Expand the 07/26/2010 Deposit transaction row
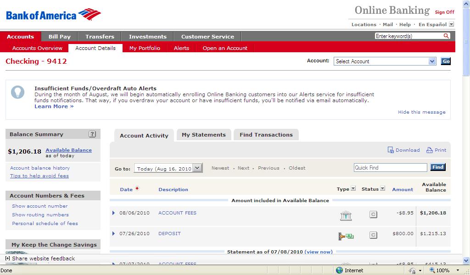Viewport: 470px width, 275px height. [x=114, y=234]
